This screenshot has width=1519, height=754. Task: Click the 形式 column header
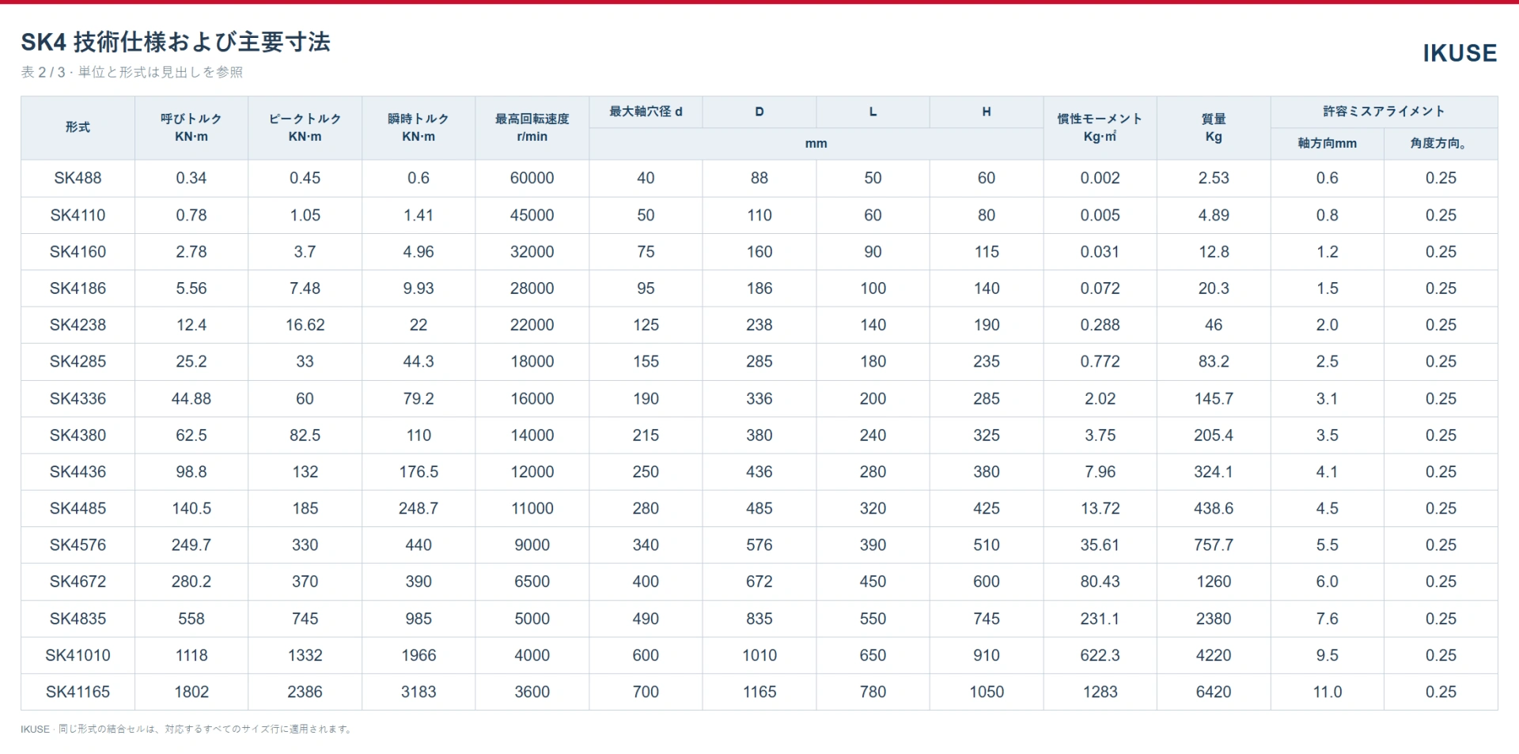pyautogui.click(x=78, y=127)
